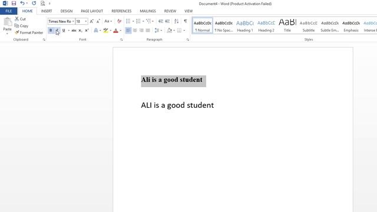Clear all formatting eraser icon
Image resolution: width=377 pixels, height=212 pixels.
(x=119, y=21)
